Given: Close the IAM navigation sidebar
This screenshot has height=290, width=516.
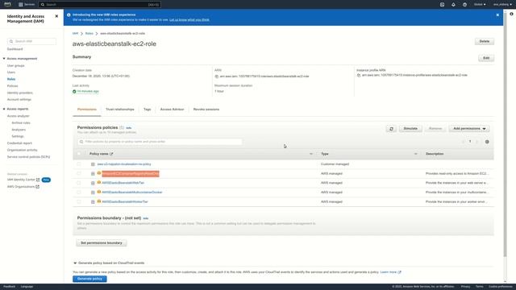Looking at the screenshot, I should point(56,16).
